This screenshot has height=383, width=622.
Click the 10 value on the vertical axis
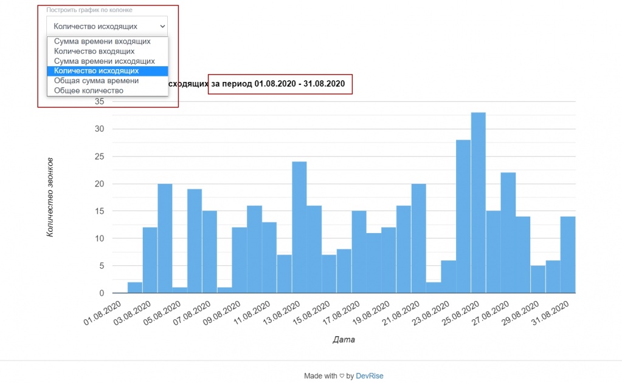(99, 239)
